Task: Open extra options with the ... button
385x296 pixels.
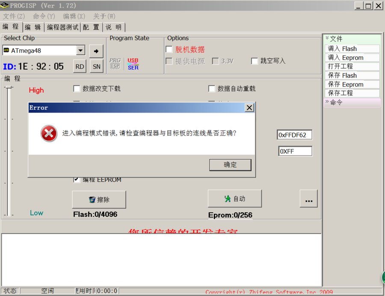Action: click(x=308, y=198)
